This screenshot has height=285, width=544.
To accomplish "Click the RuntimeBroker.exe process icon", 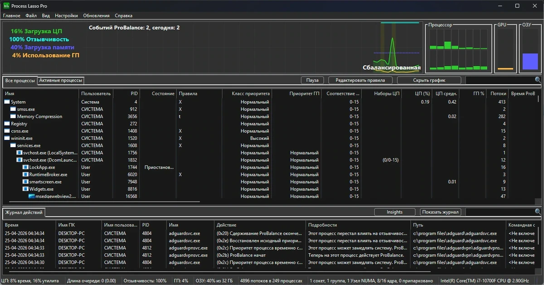I will click(25, 175).
